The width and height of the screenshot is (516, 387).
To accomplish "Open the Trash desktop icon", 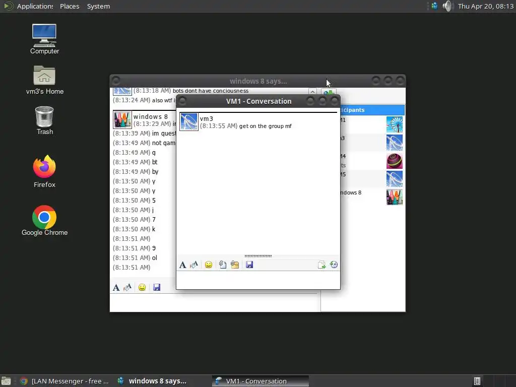I will [44, 120].
